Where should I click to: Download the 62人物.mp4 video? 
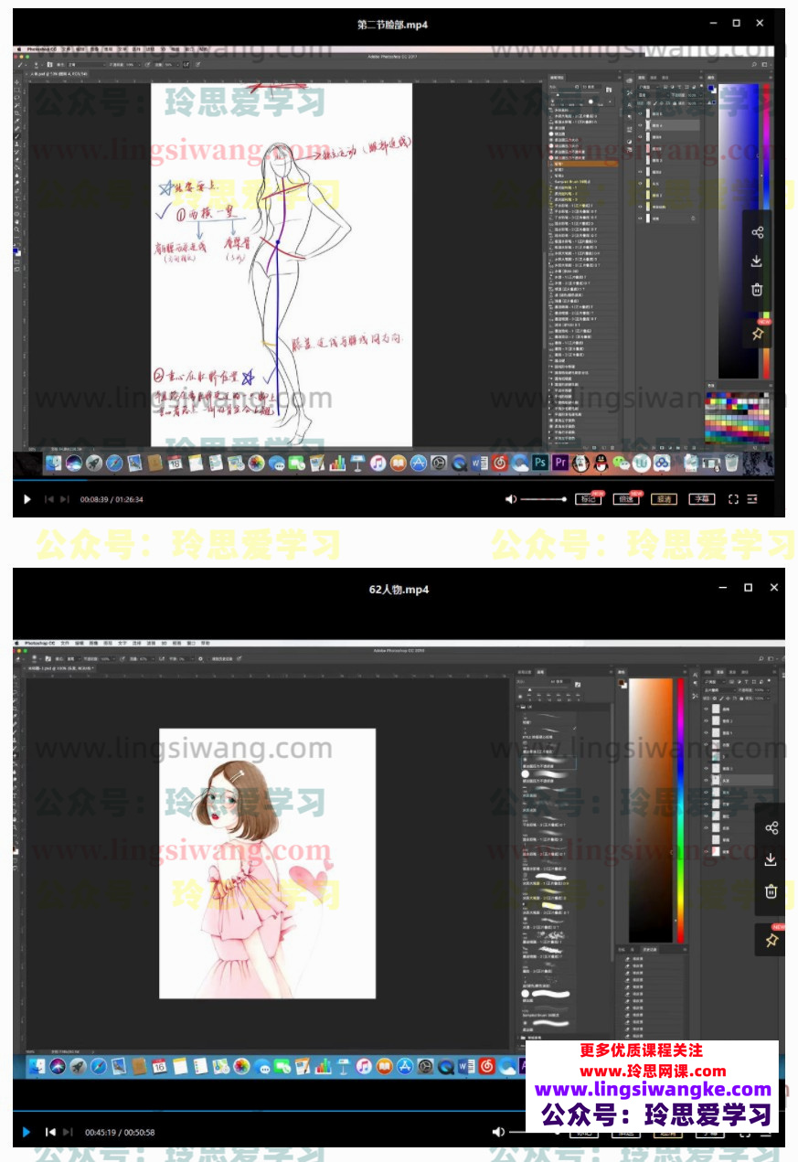point(771,859)
